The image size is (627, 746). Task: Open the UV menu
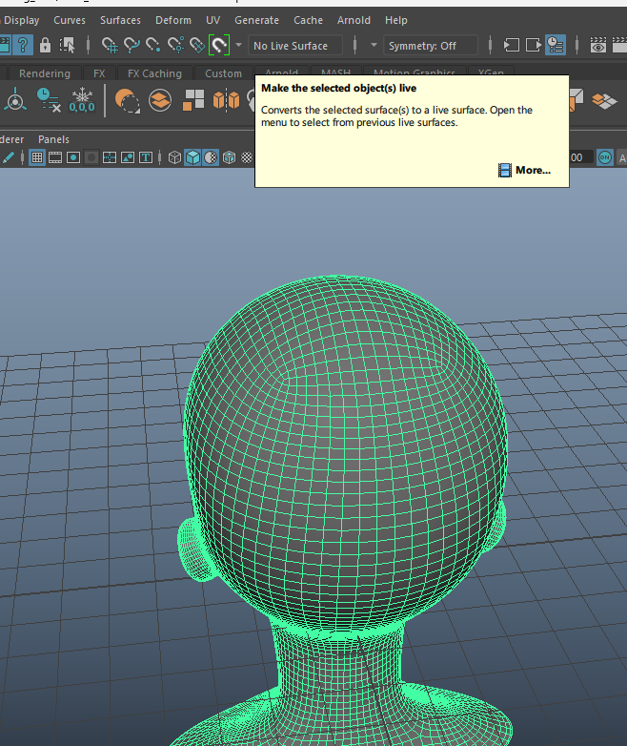pyautogui.click(x=212, y=20)
